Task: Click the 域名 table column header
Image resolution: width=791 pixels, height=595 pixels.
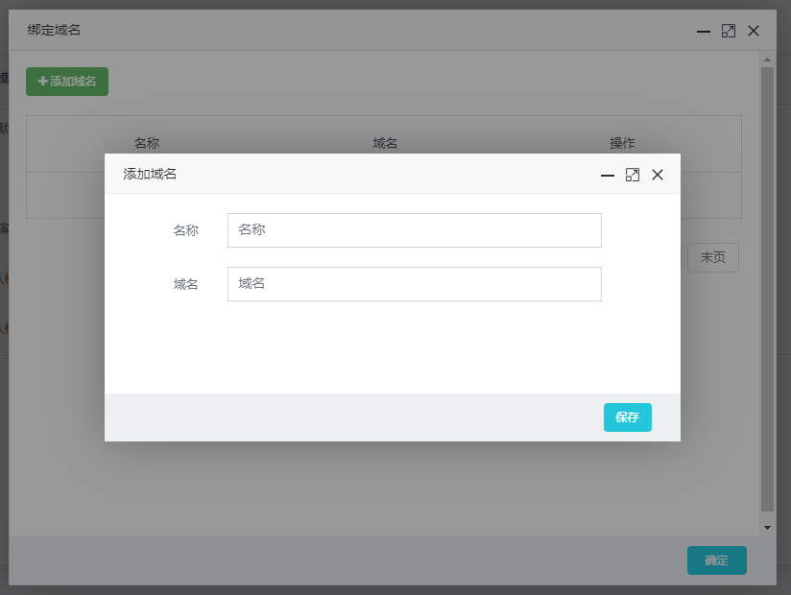Action: click(x=385, y=143)
